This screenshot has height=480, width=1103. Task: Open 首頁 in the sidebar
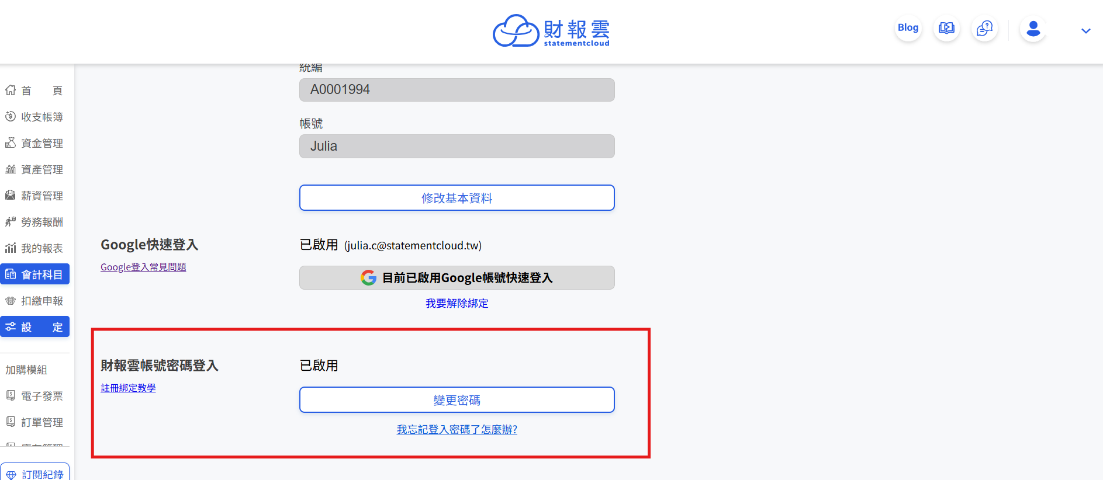point(34,91)
